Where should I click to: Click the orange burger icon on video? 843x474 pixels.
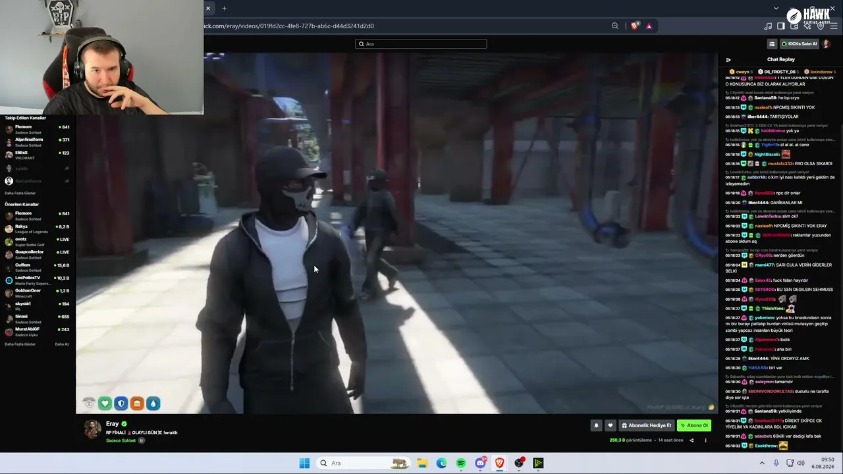click(137, 403)
